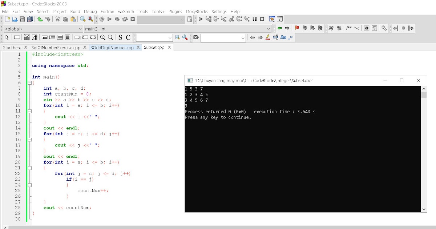
Task: Save all files with the Save All icon
Action: [31, 19]
